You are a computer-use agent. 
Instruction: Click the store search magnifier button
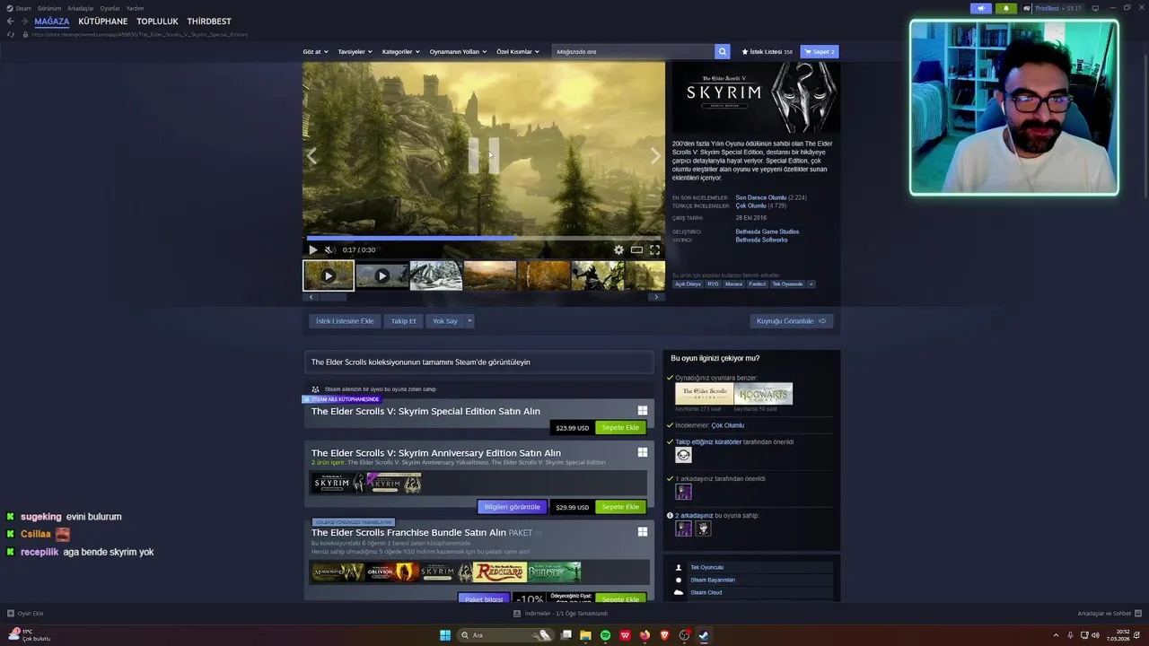(723, 52)
